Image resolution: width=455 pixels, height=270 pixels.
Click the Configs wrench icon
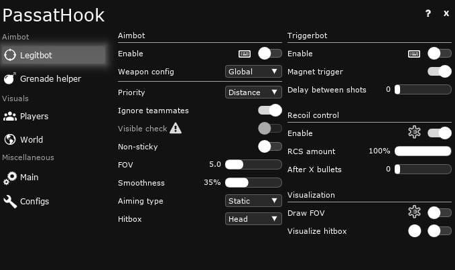10,201
